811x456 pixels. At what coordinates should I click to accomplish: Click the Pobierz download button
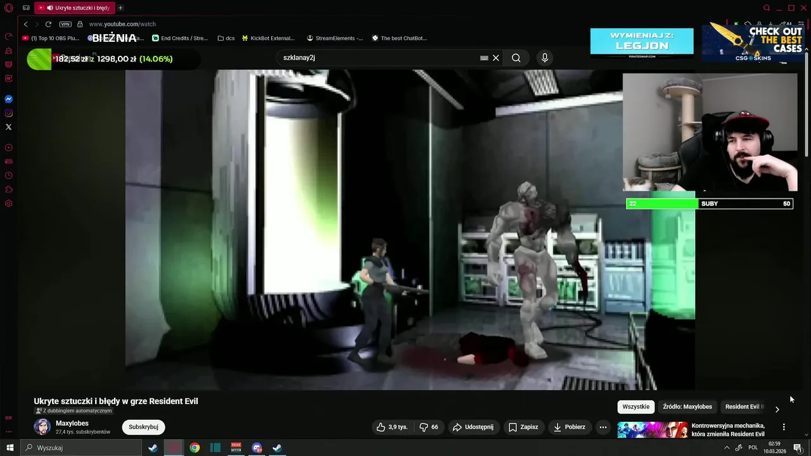(569, 427)
